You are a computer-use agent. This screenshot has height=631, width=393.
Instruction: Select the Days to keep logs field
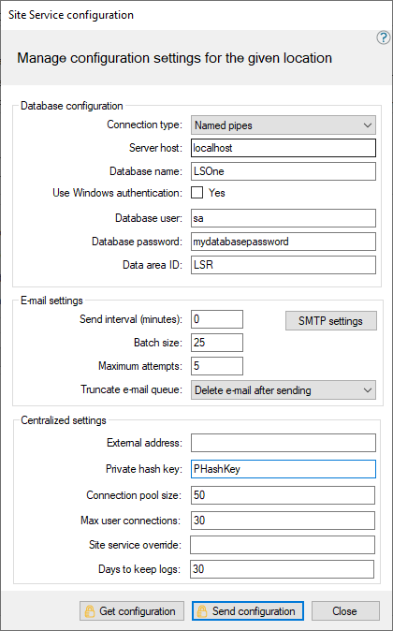[282, 569]
